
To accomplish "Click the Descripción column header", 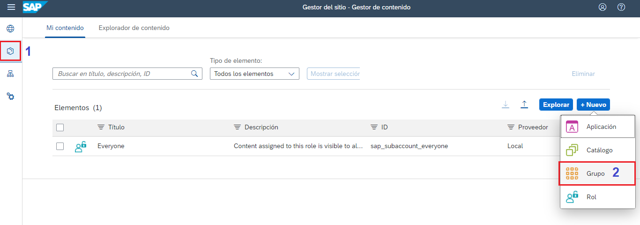I will [261, 127].
